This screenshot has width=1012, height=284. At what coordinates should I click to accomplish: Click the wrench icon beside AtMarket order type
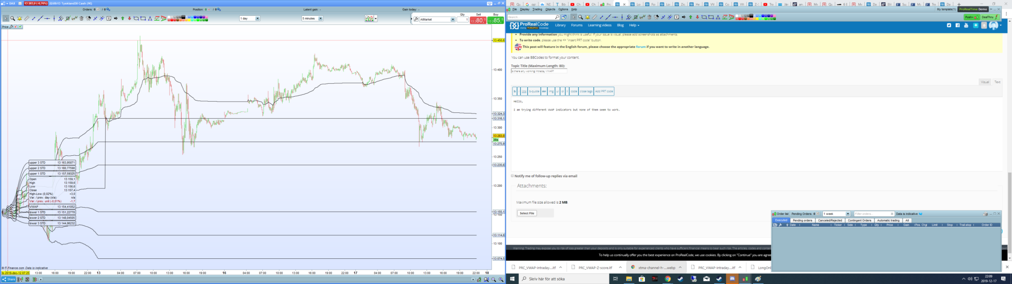(x=416, y=19)
